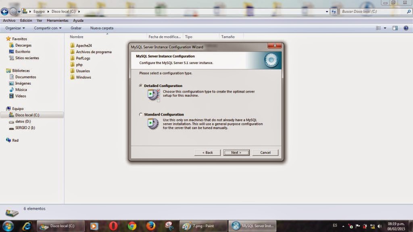413x232 pixels.
Task: Launch Firefox from the taskbar
Action: [151, 226]
